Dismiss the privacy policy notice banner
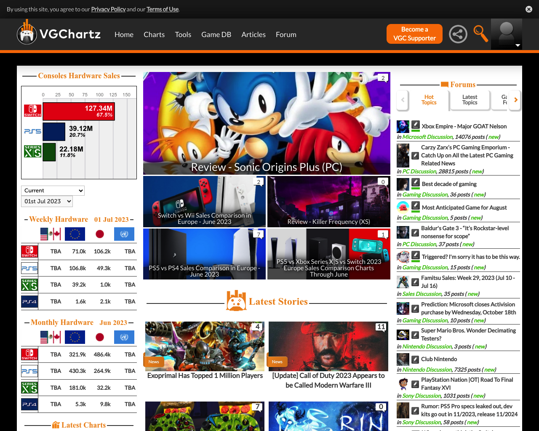Viewport: 539px width, 431px height. (x=529, y=9)
